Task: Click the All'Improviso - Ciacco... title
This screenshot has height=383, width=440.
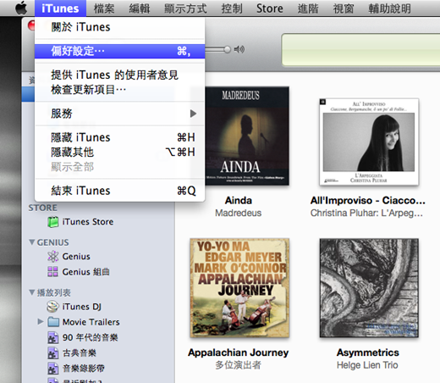Action: pos(368,201)
